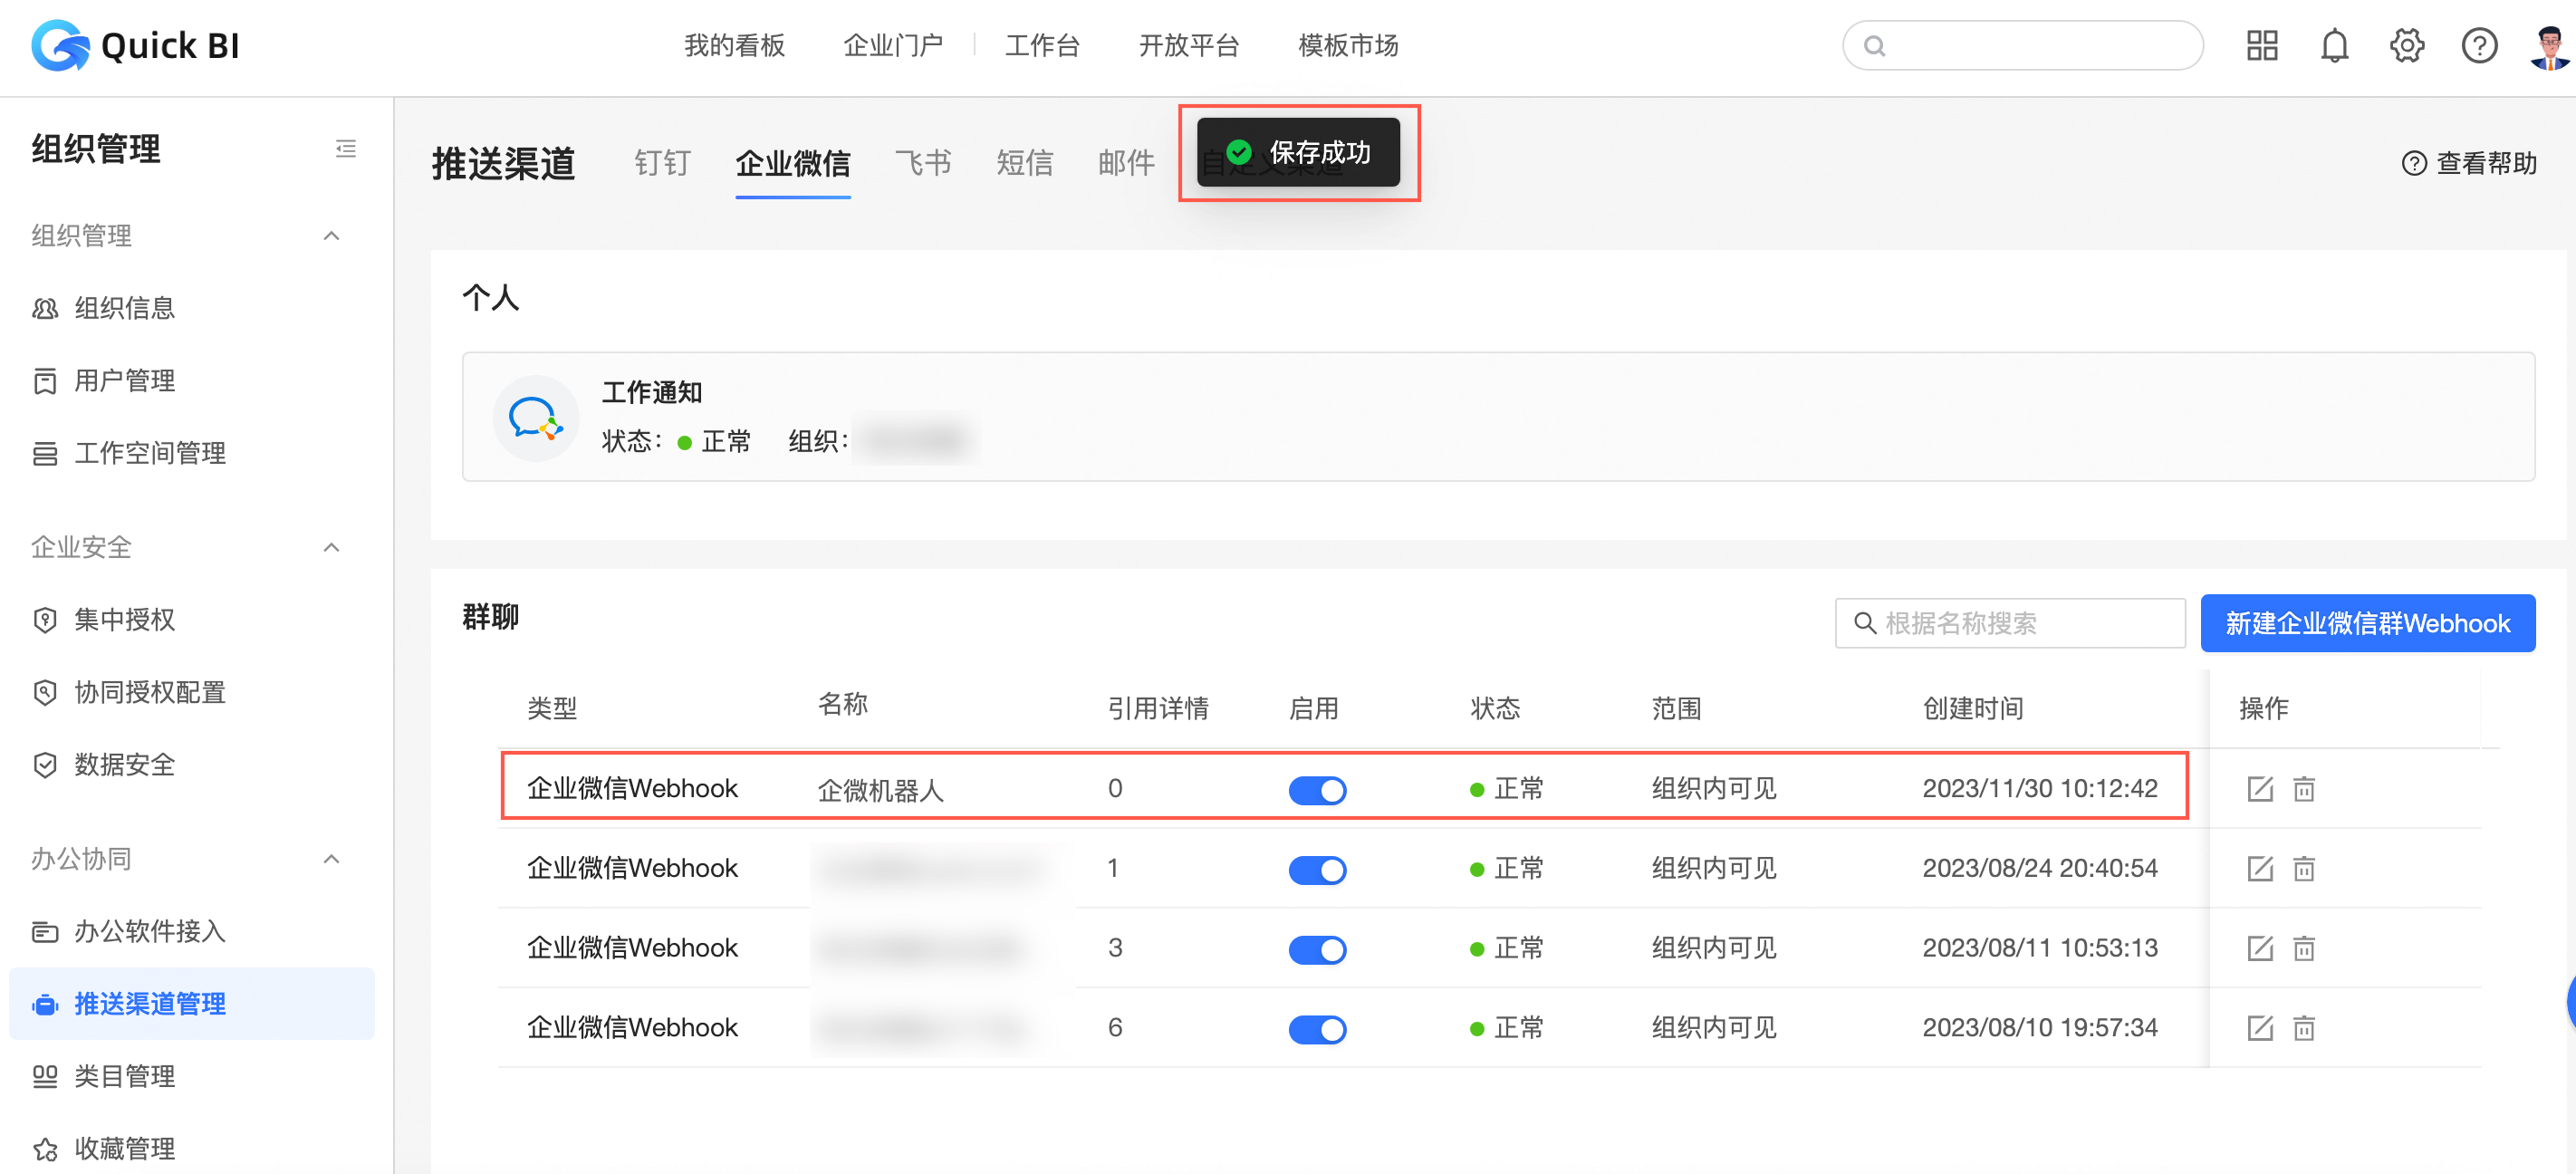Switch to the 短信 channel tab
Viewport: 2576px width, 1174px height.
pos(1024,163)
